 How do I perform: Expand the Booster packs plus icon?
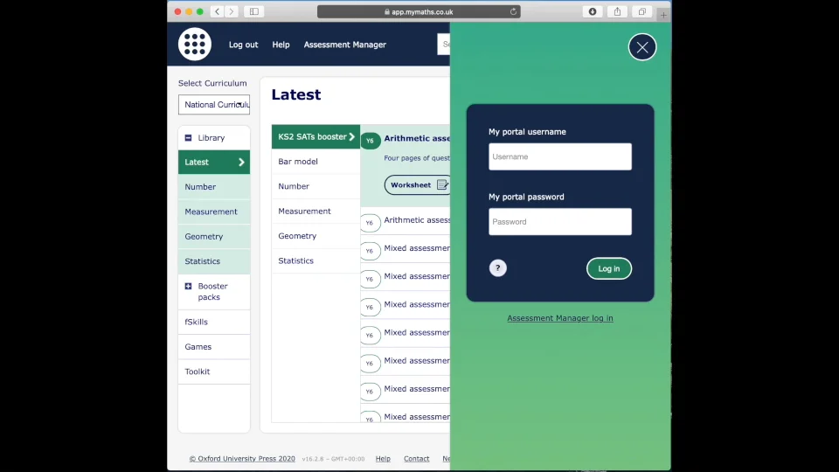tap(189, 287)
